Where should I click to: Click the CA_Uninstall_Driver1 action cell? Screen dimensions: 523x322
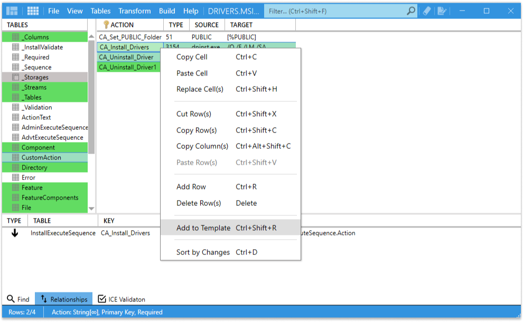pyautogui.click(x=129, y=67)
